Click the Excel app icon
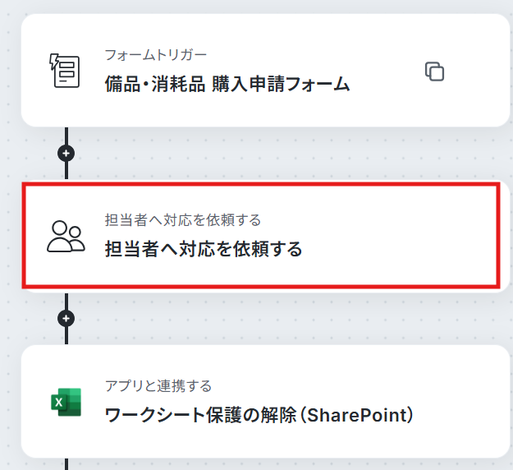 pos(66,402)
